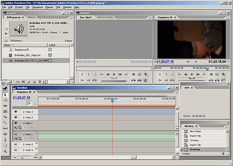Click the Timeline timecode 01;20;07;15

(21, 97)
